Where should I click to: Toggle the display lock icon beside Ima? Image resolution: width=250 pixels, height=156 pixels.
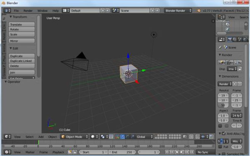240,69
